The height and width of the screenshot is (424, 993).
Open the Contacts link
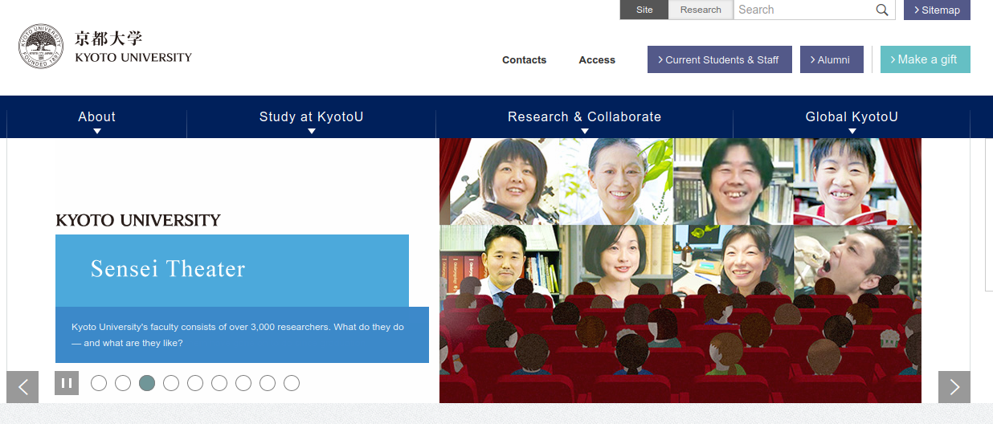click(525, 60)
